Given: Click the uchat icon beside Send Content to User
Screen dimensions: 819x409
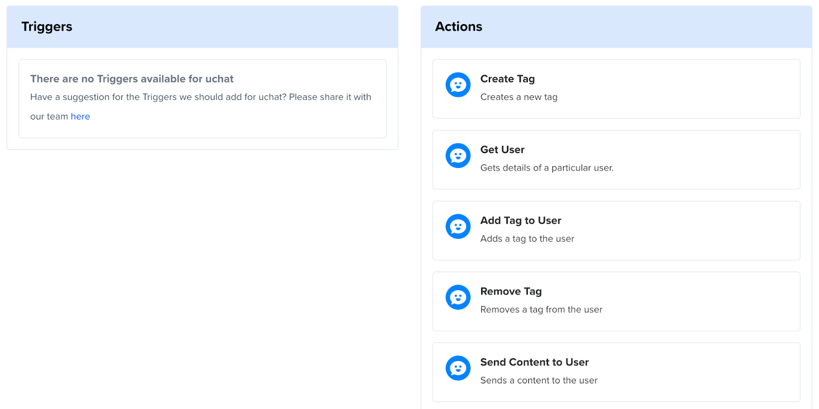Looking at the screenshot, I should coord(458,368).
